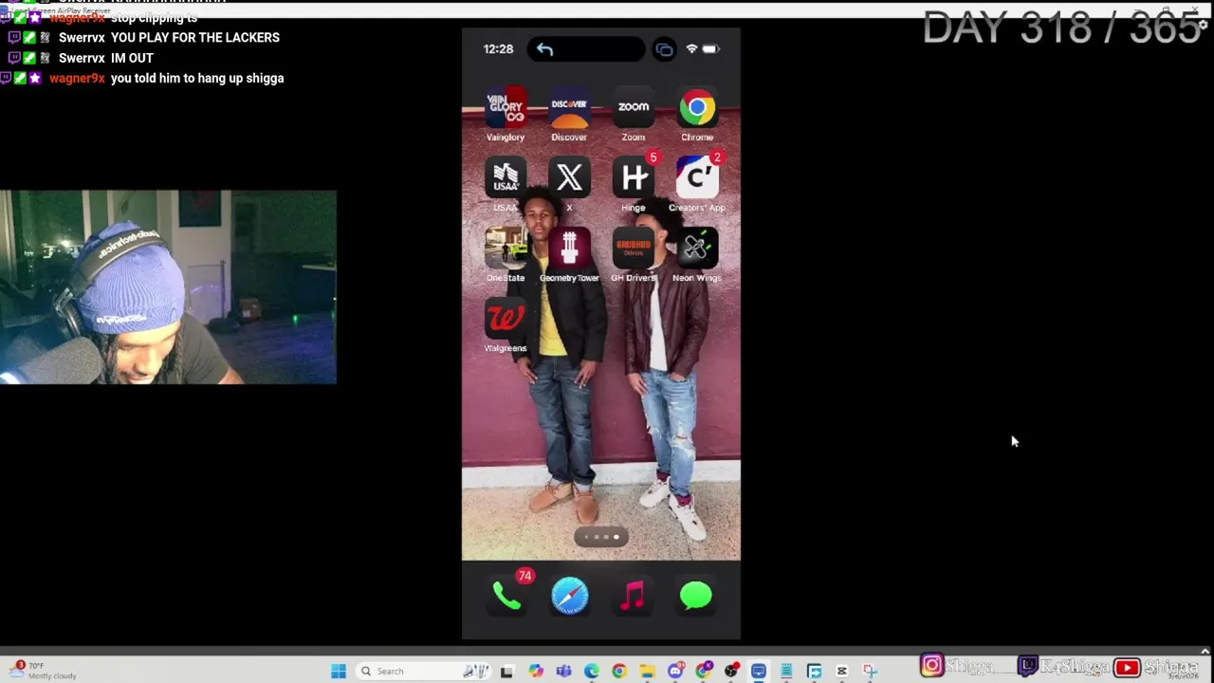Select the home screen page dots indicator
Viewport: 1214px width, 683px height.
tap(601, 538)
